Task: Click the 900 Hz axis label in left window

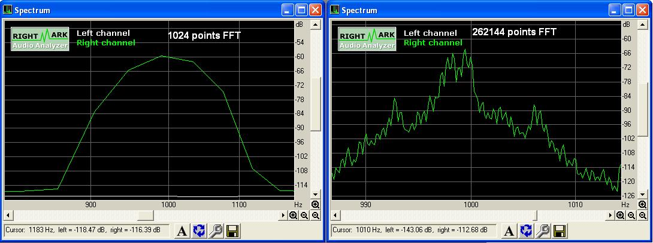Action: [x=90, y=205]
